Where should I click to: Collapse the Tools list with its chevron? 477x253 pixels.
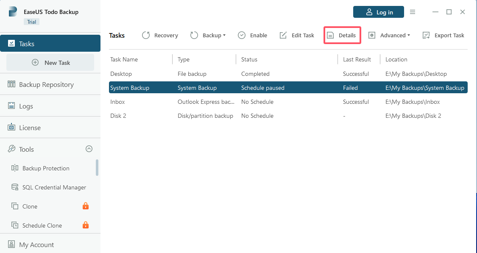[89, 149]
